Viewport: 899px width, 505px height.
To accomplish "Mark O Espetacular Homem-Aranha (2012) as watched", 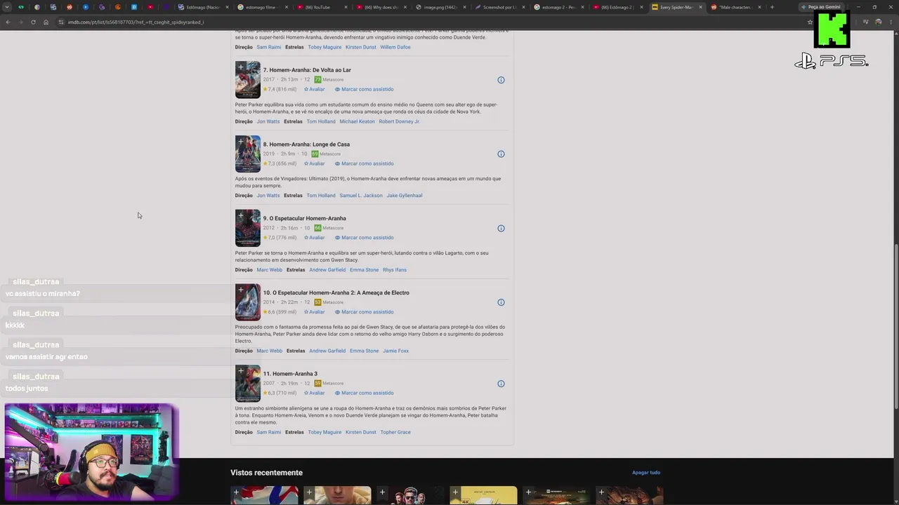I will (x=364, y=238).
